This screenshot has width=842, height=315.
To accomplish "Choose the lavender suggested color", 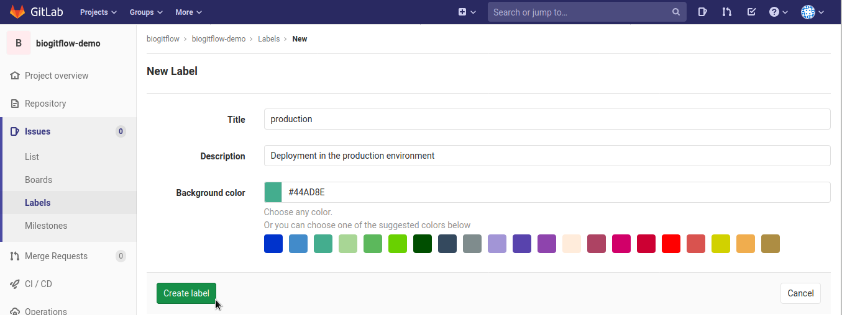I will point(497,244).
